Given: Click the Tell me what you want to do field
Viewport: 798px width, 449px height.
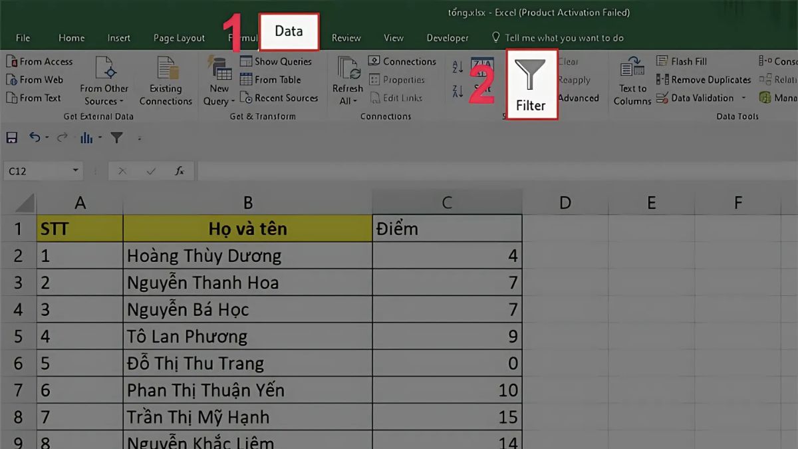Looking at the screenshot, I should pos(565,38).
